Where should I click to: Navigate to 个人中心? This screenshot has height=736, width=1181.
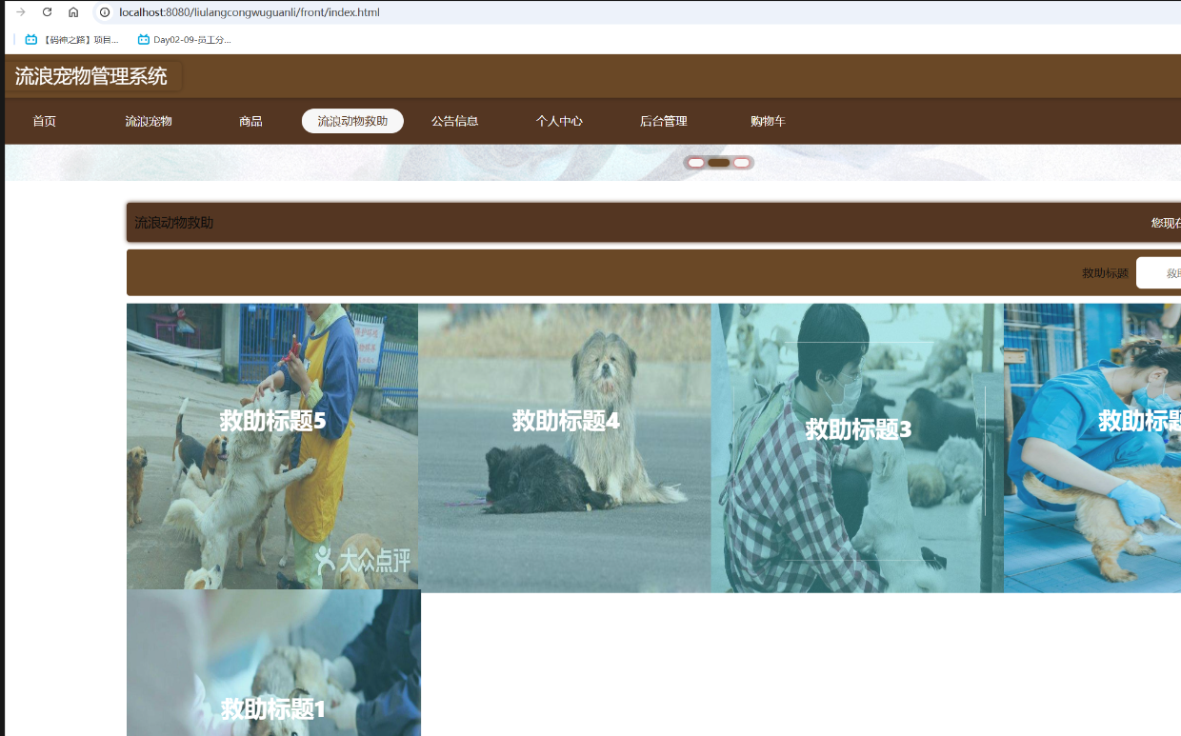point(559,121)
